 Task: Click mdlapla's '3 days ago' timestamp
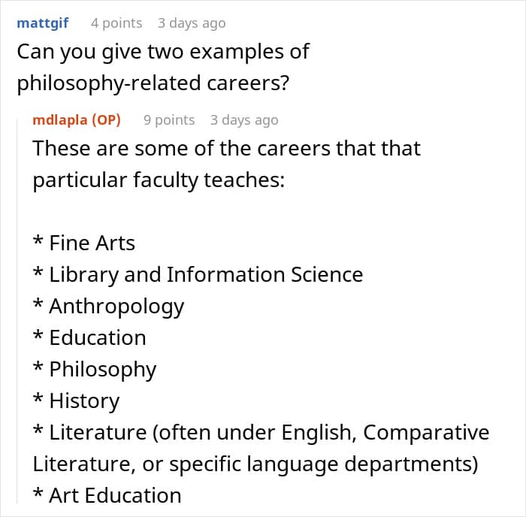(244, 119)
